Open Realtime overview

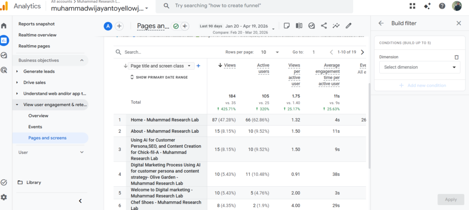coord(38,35)
